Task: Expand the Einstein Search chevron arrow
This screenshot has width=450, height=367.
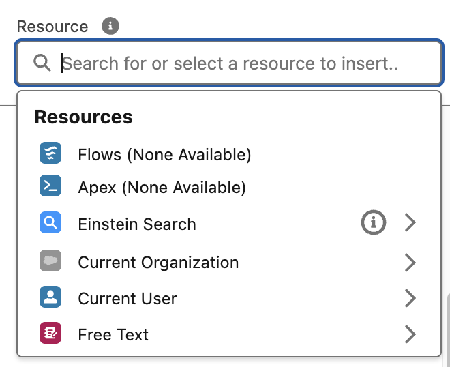Action: [410, 222]
